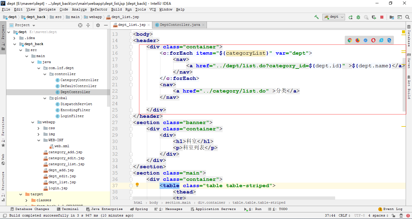Open the VCS menu
412x219 pixels.
153,9
